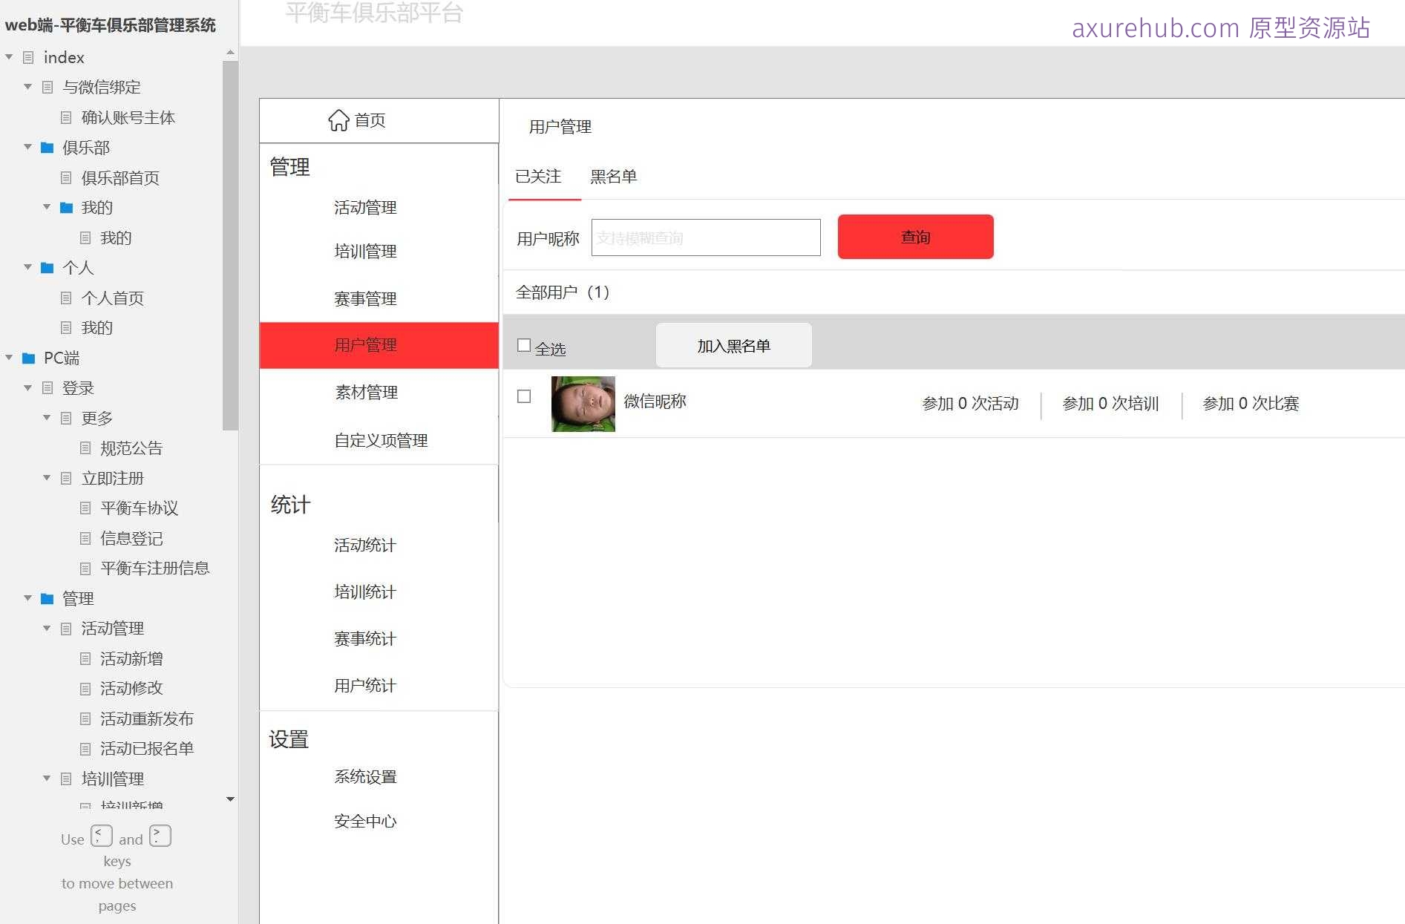Click 参加 0 次活动 text
This screenshot has width=1405, height=924.
[x=970, y=404]
